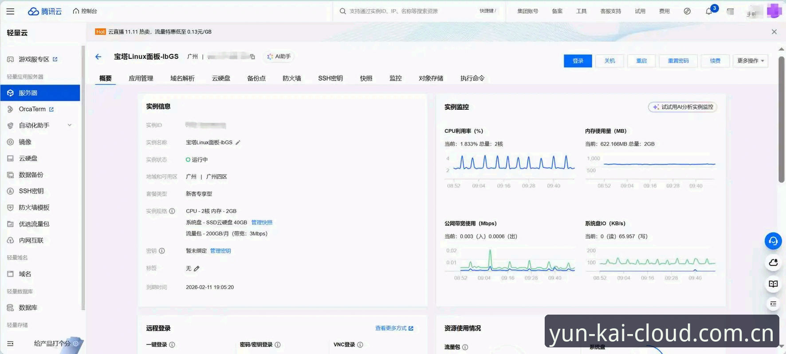Open the 管理密钥 link

pyautogui.click(x=220, y=251)
